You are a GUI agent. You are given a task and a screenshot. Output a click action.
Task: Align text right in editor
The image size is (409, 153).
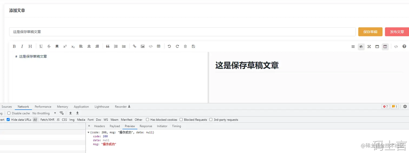click(x=97, y=46)
